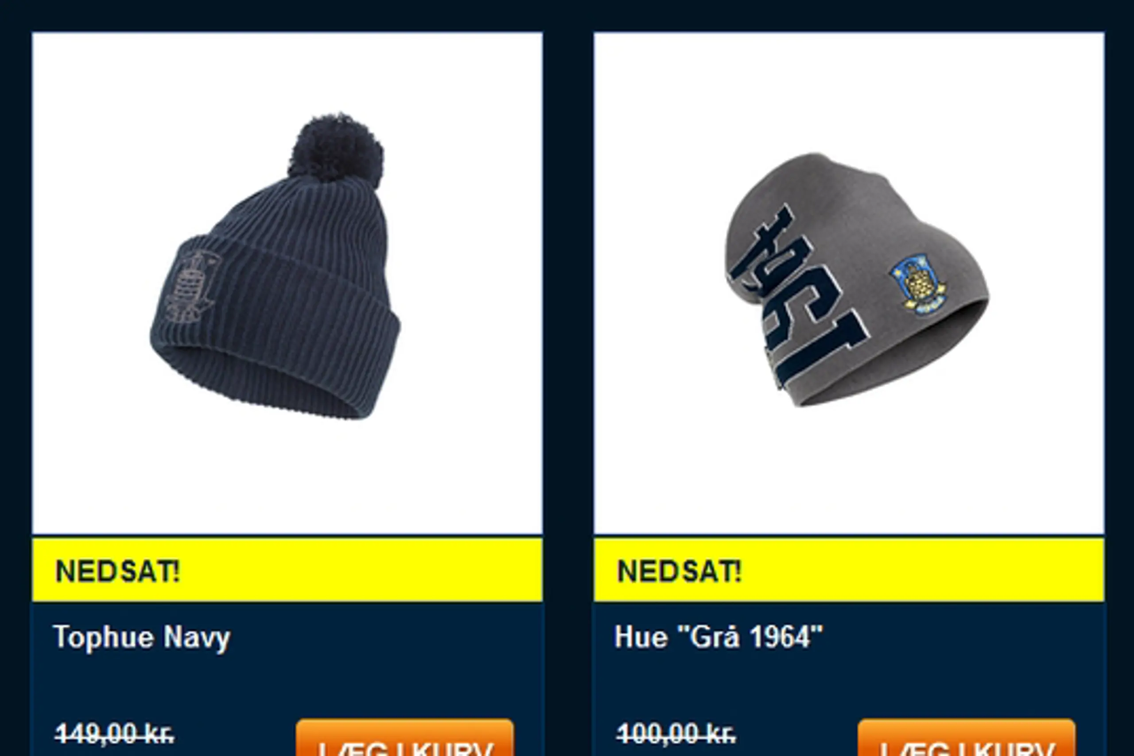This screenshot has height=756, width=1134.
Task: Click the Tophue Navy product title
Action: coord(142,637)
